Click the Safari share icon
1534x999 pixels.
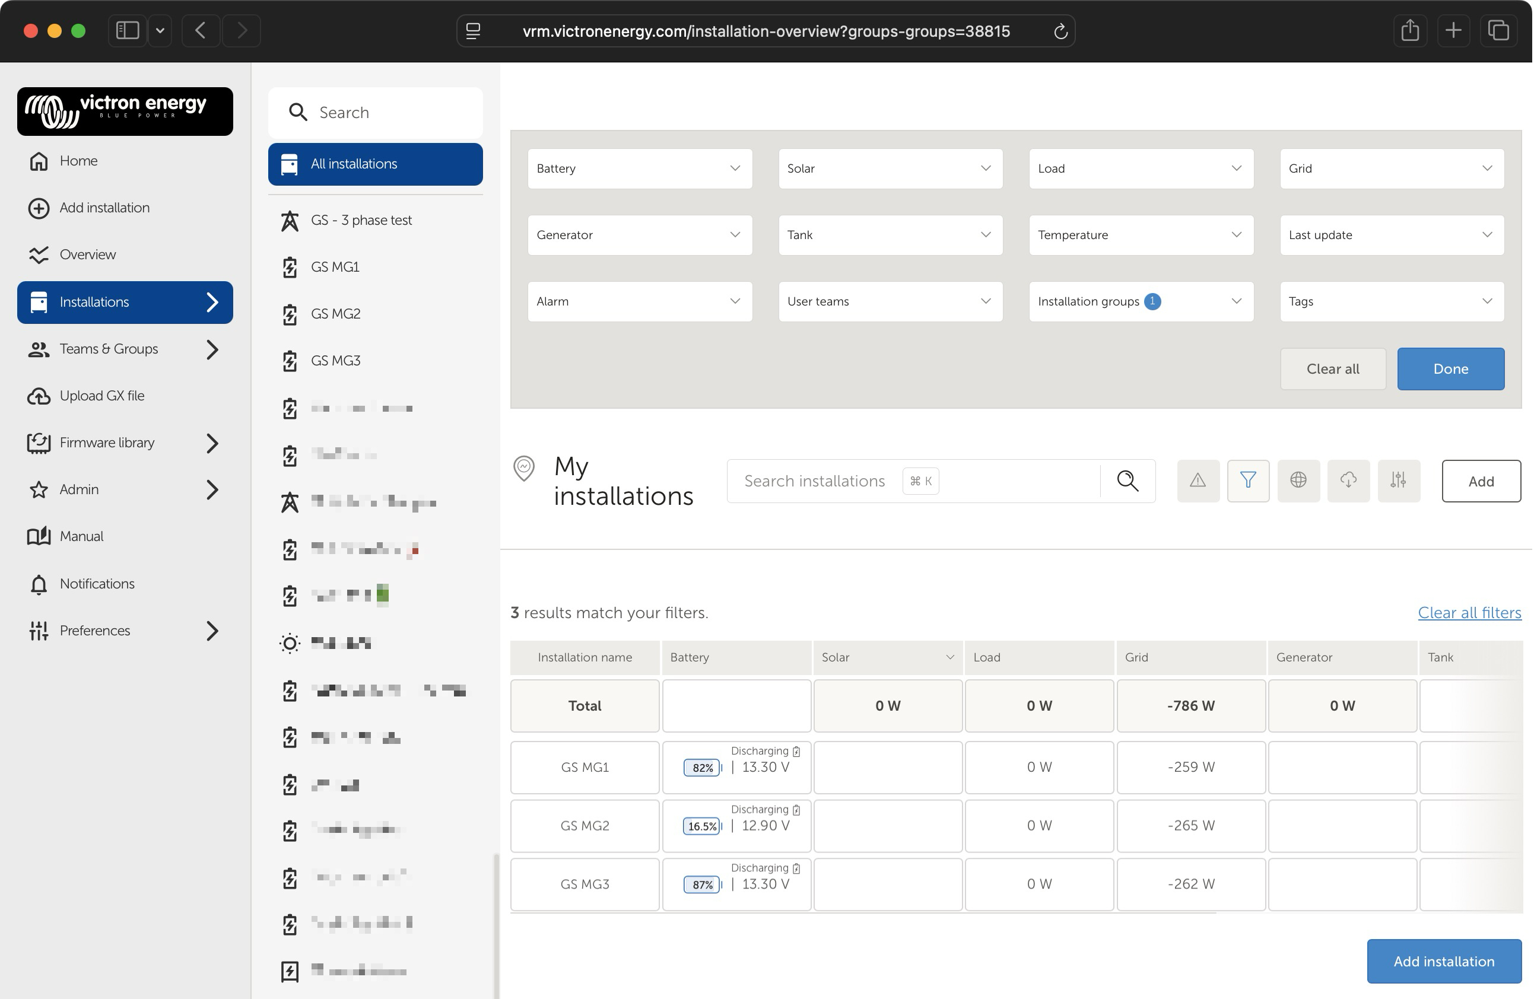point(1409,30)
